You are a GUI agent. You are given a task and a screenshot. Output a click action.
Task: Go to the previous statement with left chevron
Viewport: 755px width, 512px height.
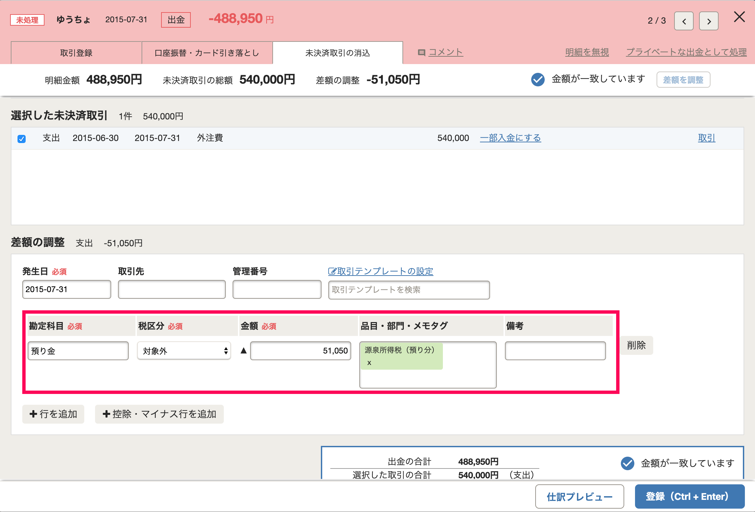684,21
